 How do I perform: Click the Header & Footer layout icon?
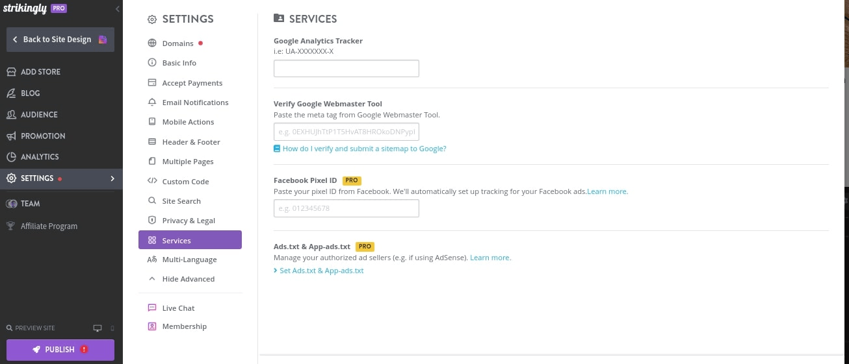(x=152, y=142)
